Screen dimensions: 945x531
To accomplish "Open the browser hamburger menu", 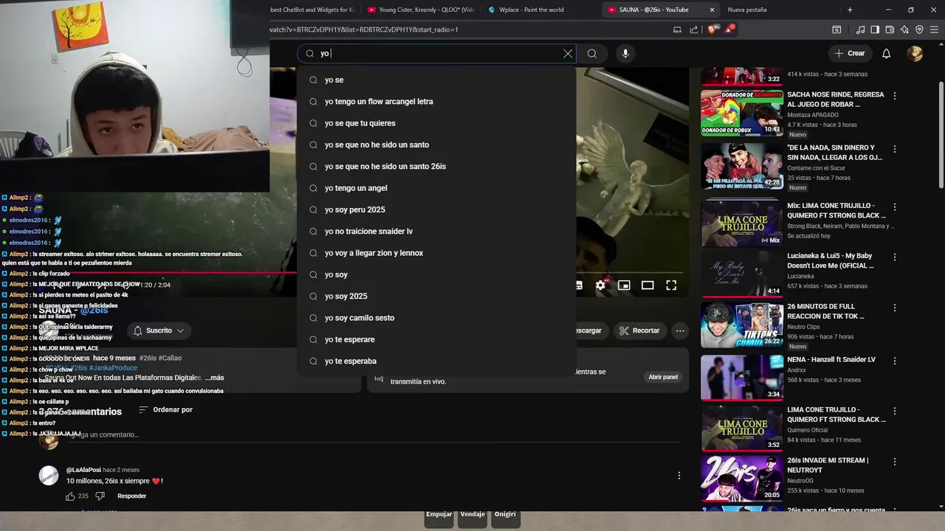I will (935, 29).
